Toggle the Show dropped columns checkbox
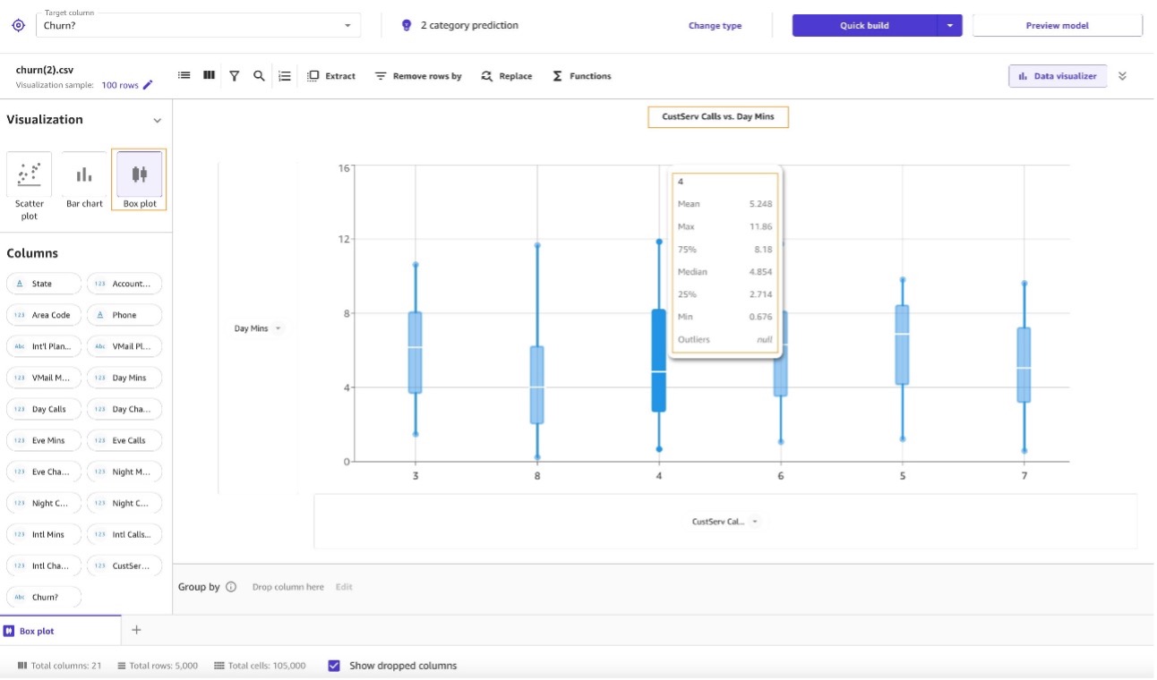This screenshot has height=680, width=1157. (x=334, y=666)
